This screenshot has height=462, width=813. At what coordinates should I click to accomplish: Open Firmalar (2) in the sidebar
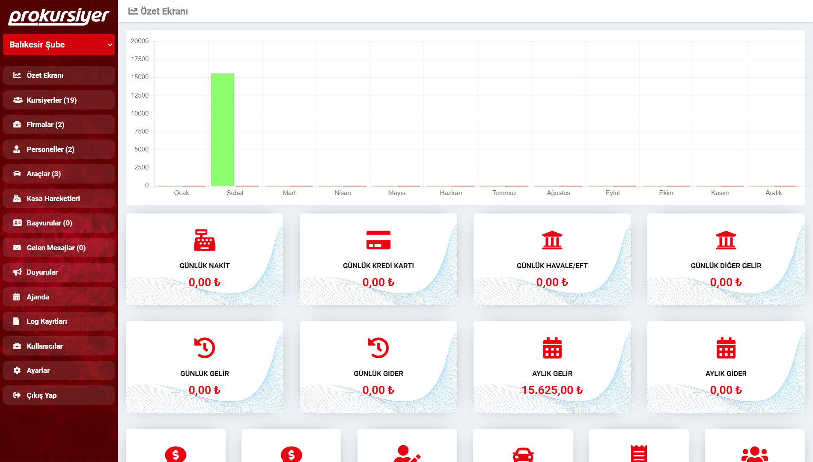(59, 124)
